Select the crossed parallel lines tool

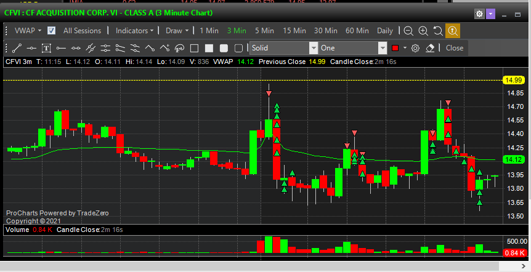coord(91,48)
